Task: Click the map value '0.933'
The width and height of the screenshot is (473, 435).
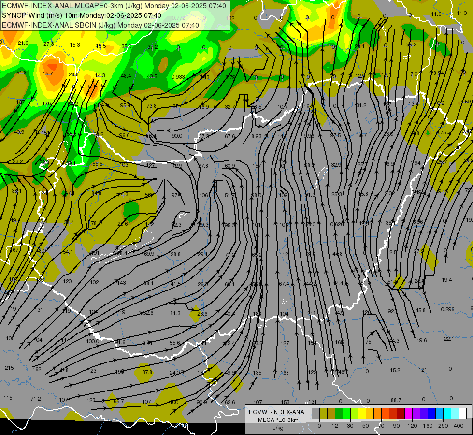Action: click(x=178, y=77)
